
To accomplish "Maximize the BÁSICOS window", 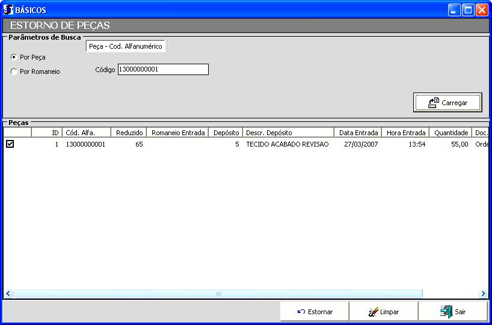I will click(468, 10).
